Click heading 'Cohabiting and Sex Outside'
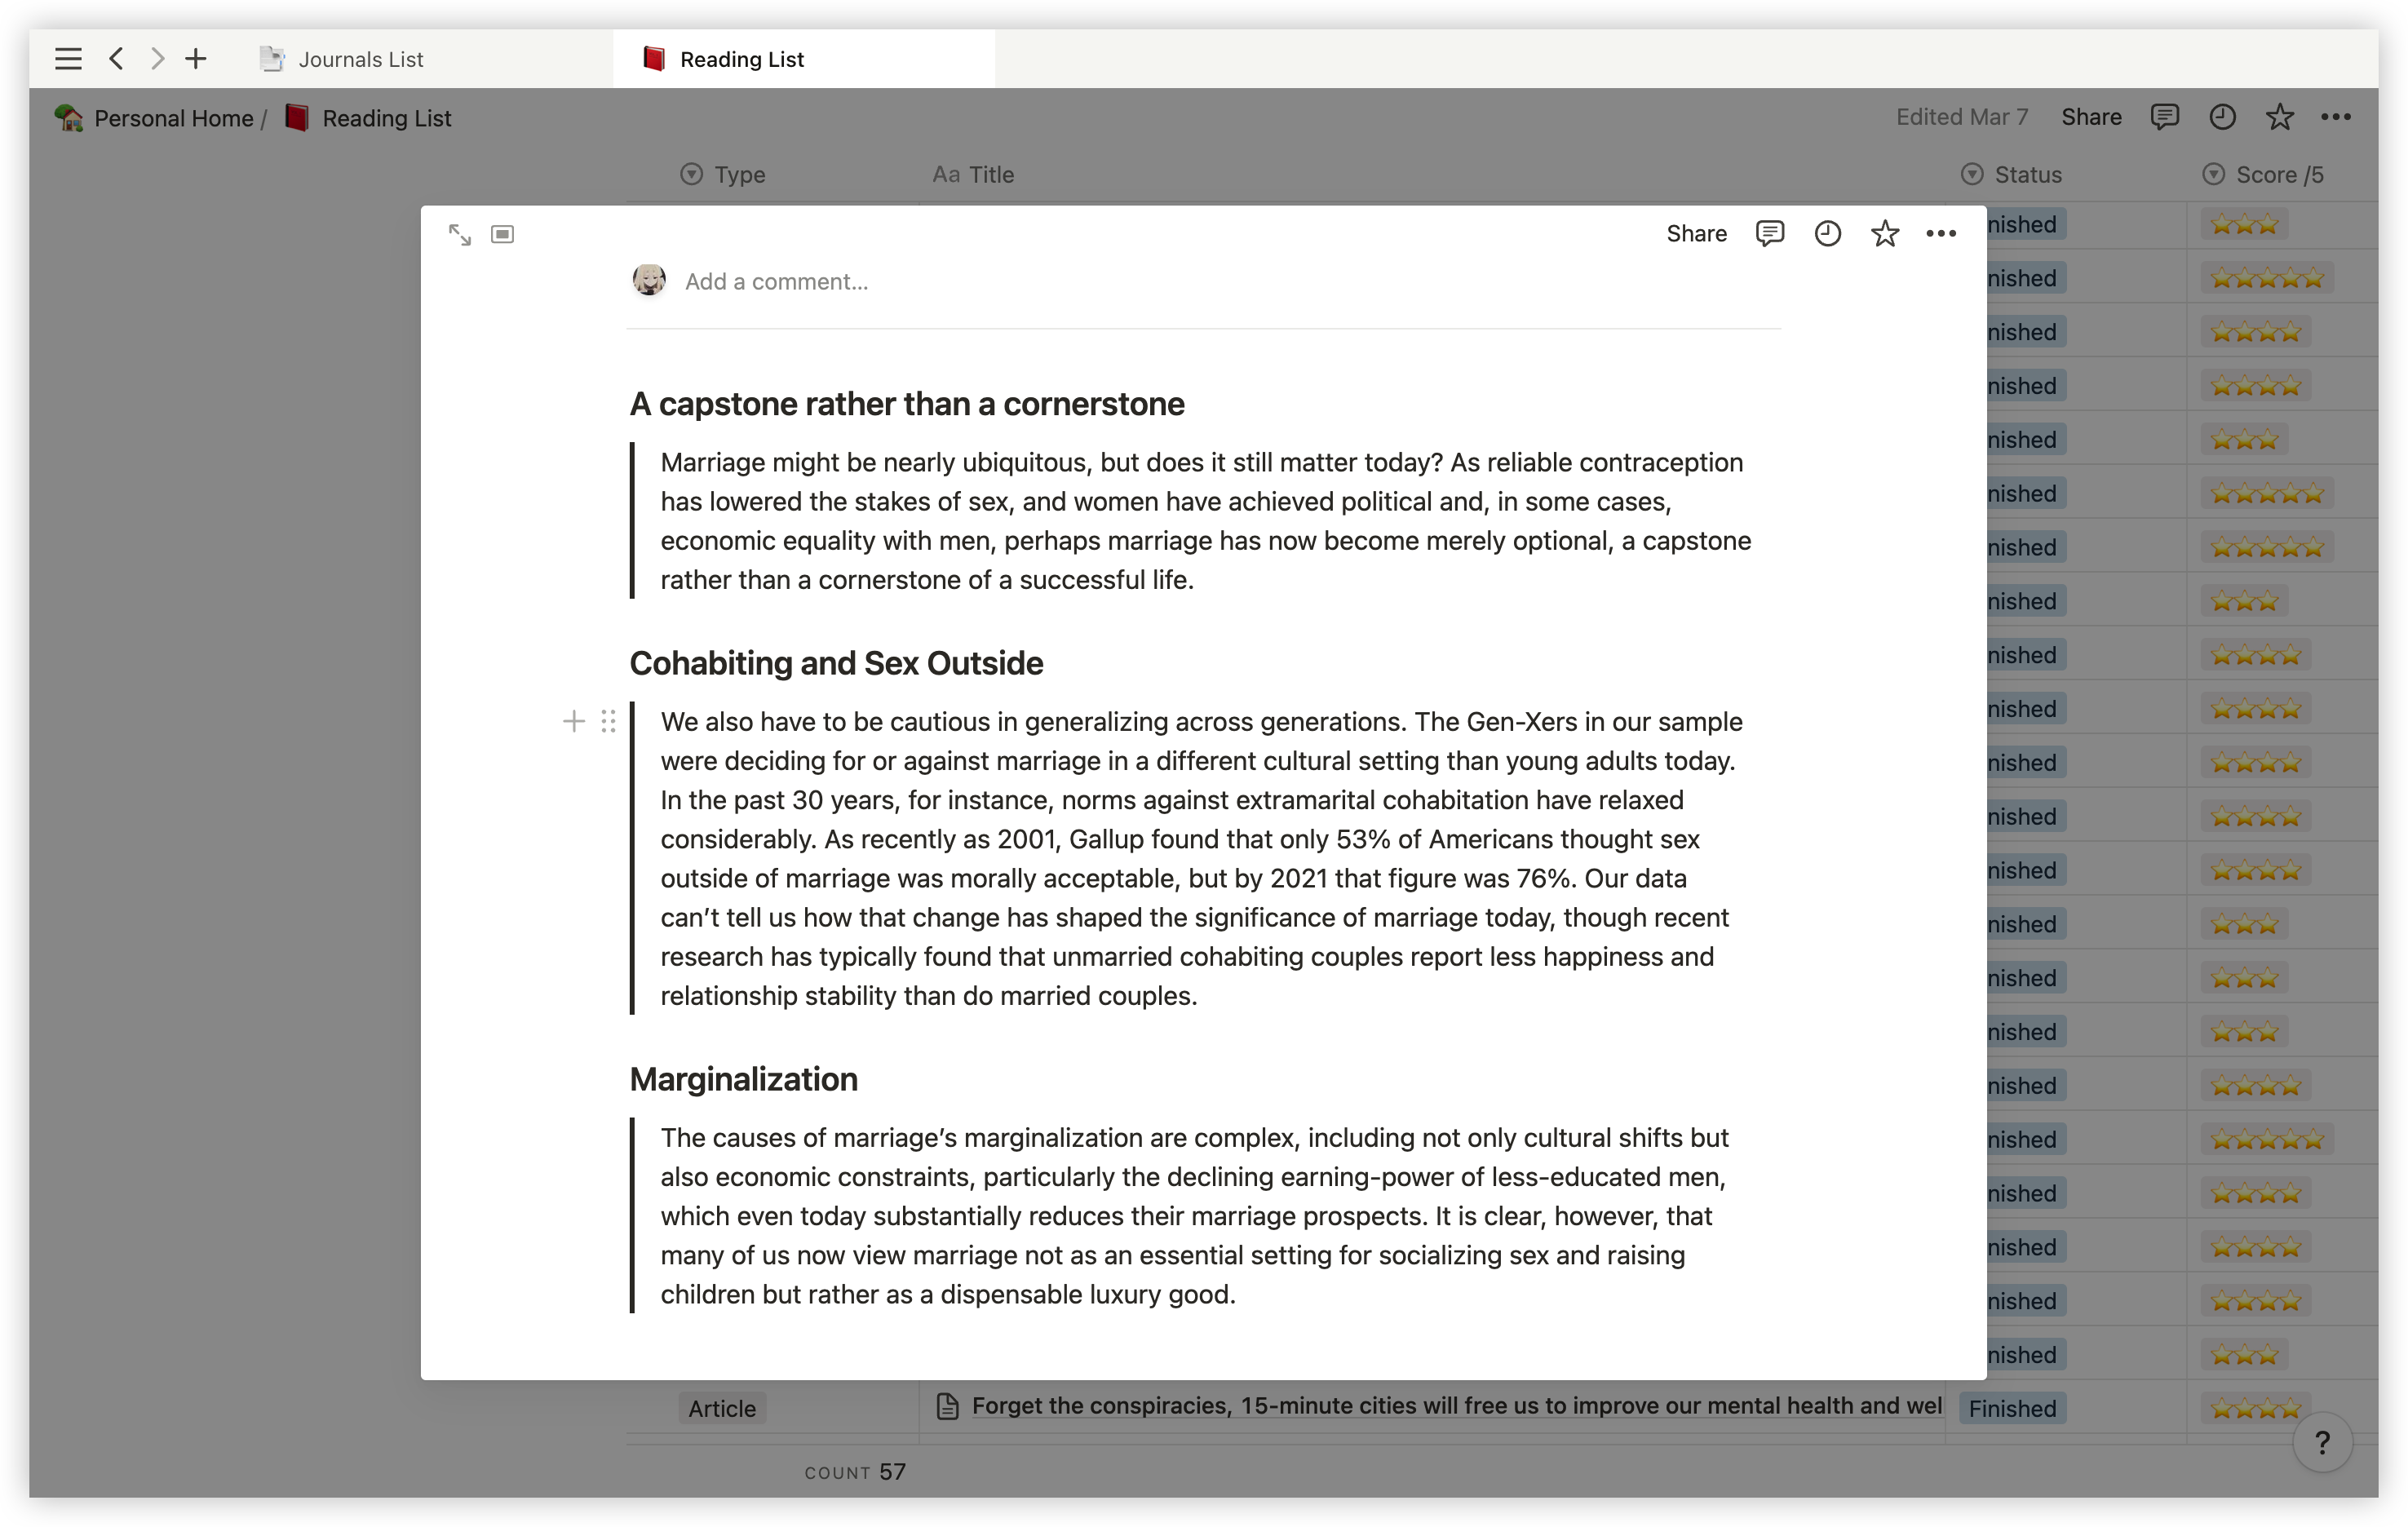This screenshot has width=2408, height=1527. click(x=836, y=663)
